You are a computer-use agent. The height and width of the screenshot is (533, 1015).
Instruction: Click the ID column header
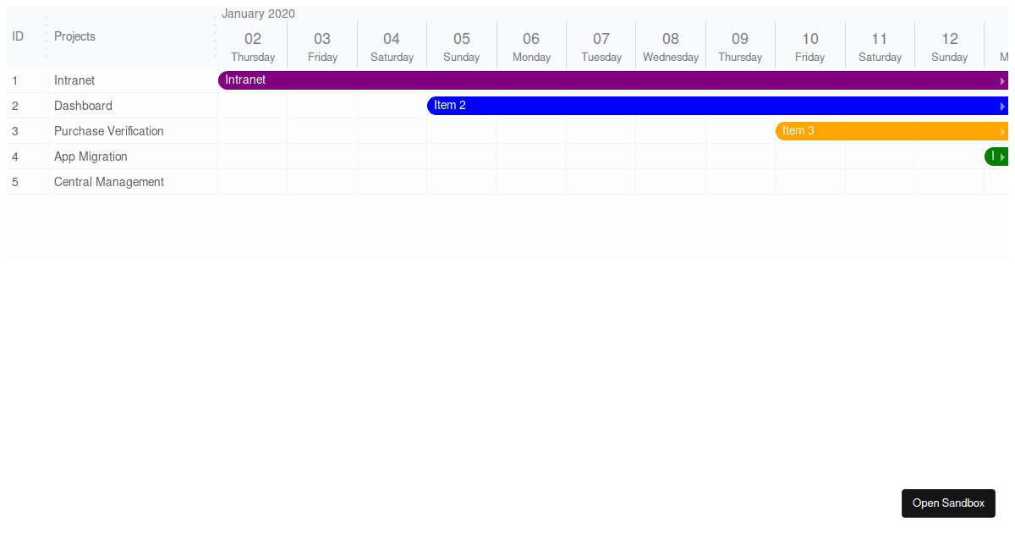click(x=18, y=36)
